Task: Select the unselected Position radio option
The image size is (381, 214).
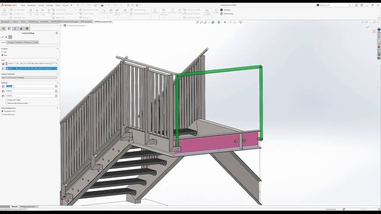Action: pyautogui.click(x=2, y=52)
